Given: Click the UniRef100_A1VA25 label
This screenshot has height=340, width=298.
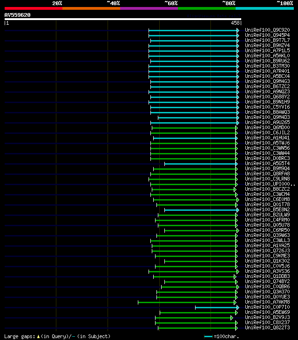Looking at the screenshot, I should coord(267,245).
